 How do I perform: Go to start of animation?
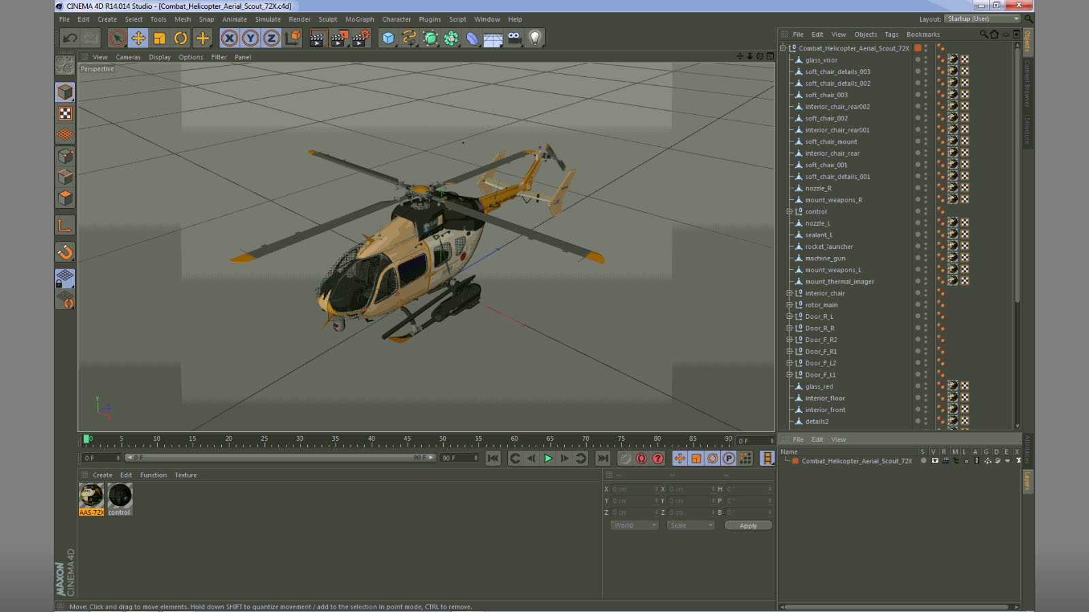pos(493,458)
